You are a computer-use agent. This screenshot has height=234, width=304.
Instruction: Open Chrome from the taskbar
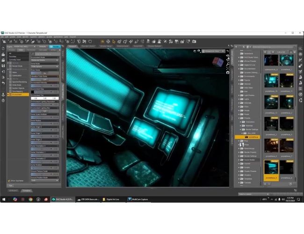pos(30,199)
